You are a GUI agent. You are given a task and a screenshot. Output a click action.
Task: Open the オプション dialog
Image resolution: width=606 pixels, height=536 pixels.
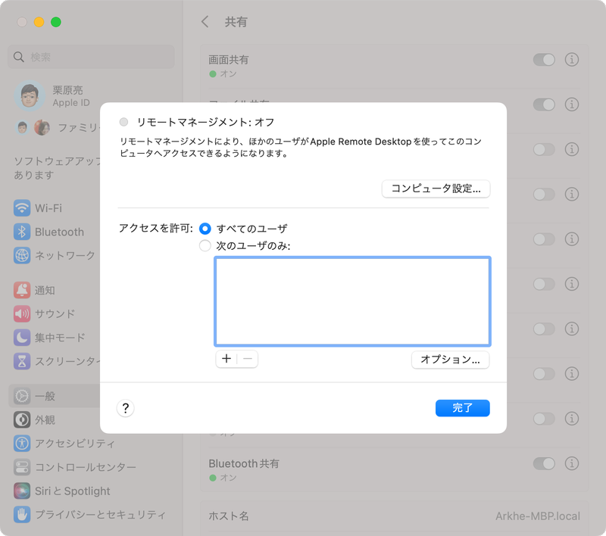(x=450, y=360)
